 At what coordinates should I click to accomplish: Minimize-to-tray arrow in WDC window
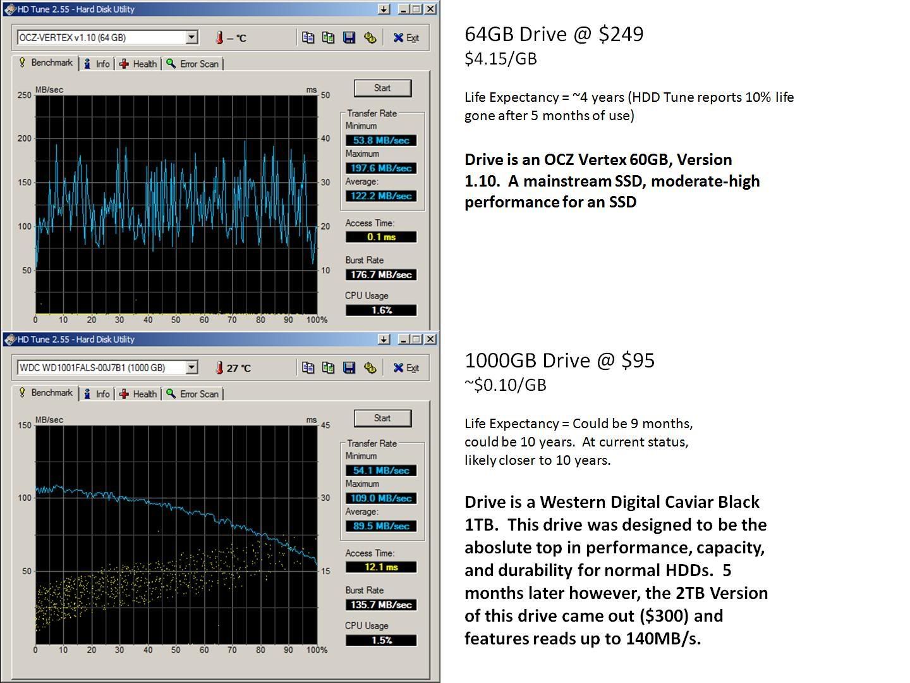click(x=384, y=340)
